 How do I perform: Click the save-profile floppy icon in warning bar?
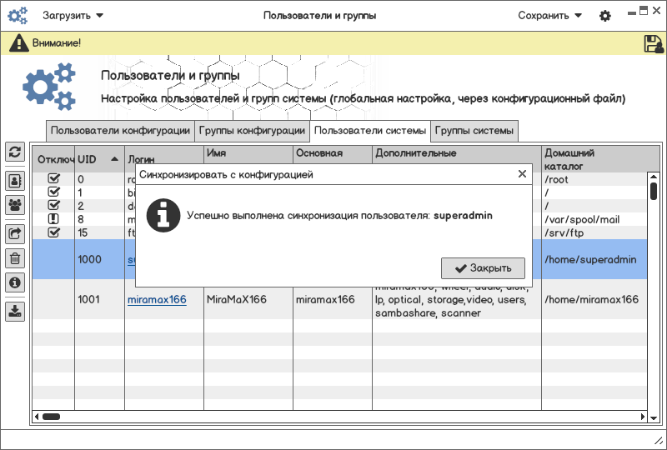[653, 43]
